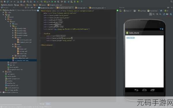Click the rightmost magnifier icon in Preview toolbar
Image resolution: width=173 pixels, height=108 pixels.
point(171,14)
